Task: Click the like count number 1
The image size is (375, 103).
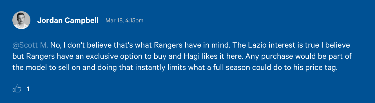Action: pos(28,89)
